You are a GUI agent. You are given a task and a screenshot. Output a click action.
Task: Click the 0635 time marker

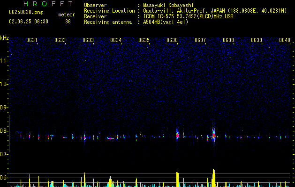point(144,40)
